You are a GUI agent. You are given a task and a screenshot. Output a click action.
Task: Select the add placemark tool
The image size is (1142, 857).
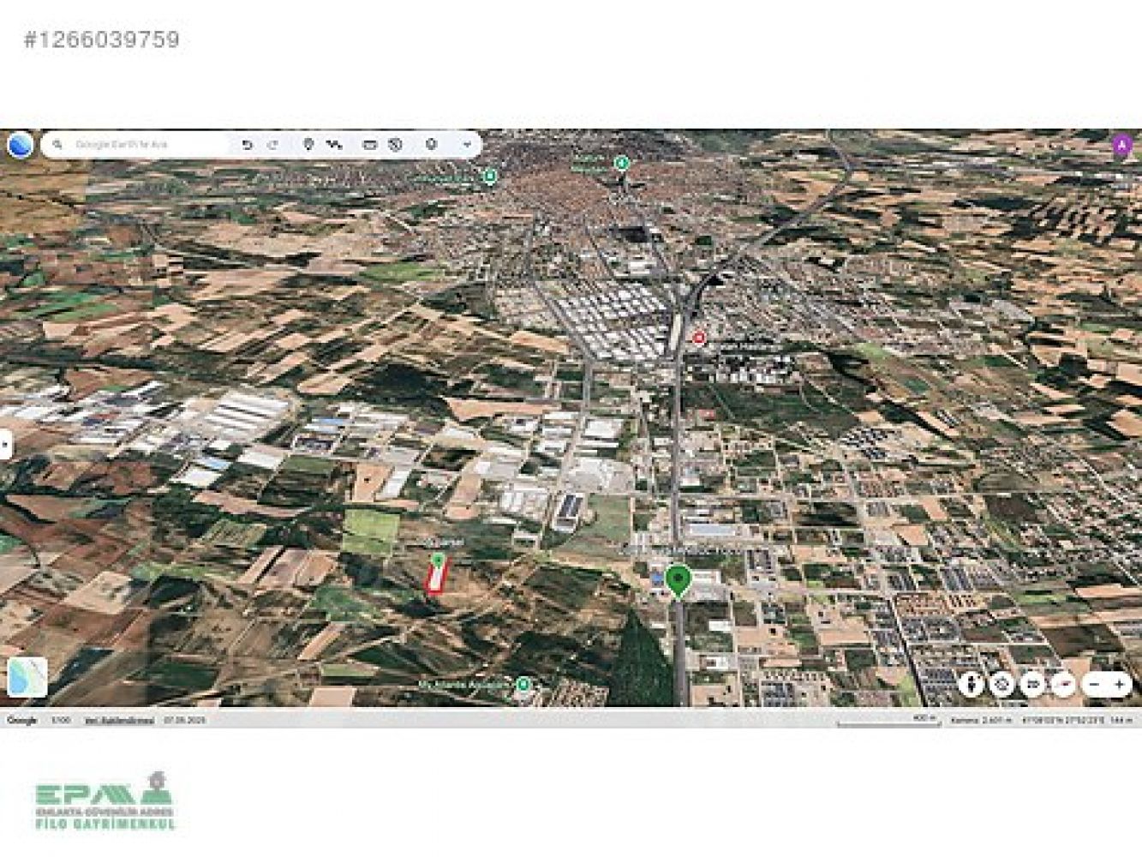point(308,145)
